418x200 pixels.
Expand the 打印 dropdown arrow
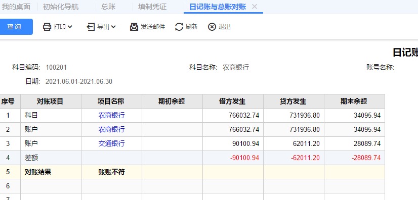[70, 27]
